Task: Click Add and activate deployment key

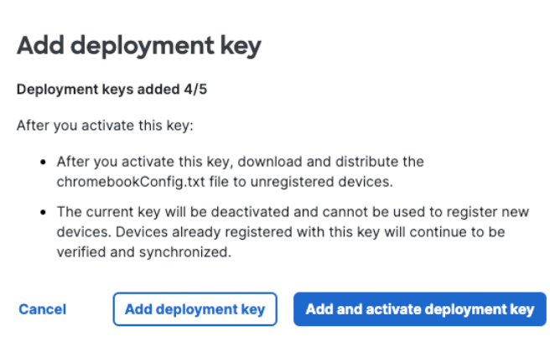Action: pos(420,309)
